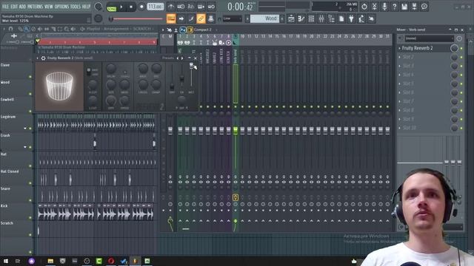474x266 pixels.
Task: Toggle typing keyboard to piano icon
Action: [171, 18]
